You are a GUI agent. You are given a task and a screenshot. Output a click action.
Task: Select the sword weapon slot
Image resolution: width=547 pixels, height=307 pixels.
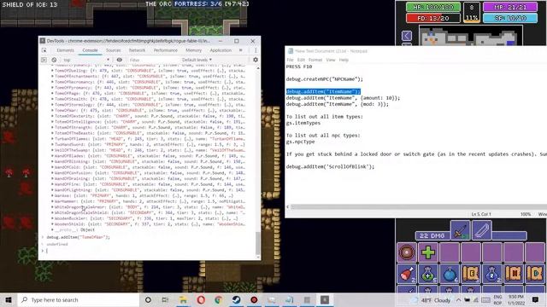(460, 230)
